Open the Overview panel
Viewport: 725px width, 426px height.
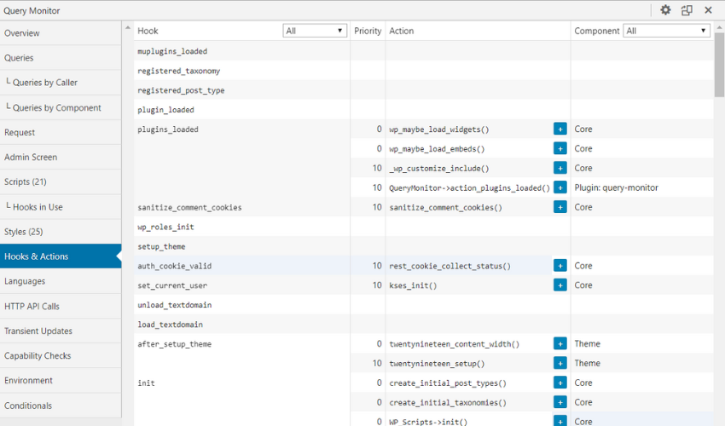[61, 33]
